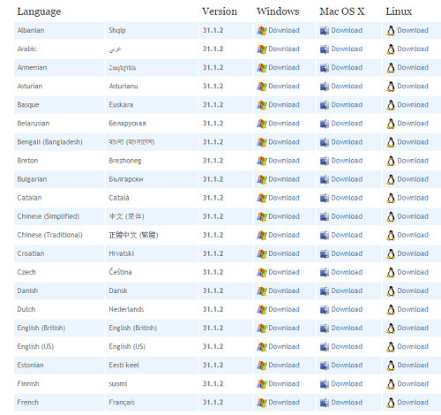Download Finnish version for Linux
The image size is (441, 415).
[413, 383]
